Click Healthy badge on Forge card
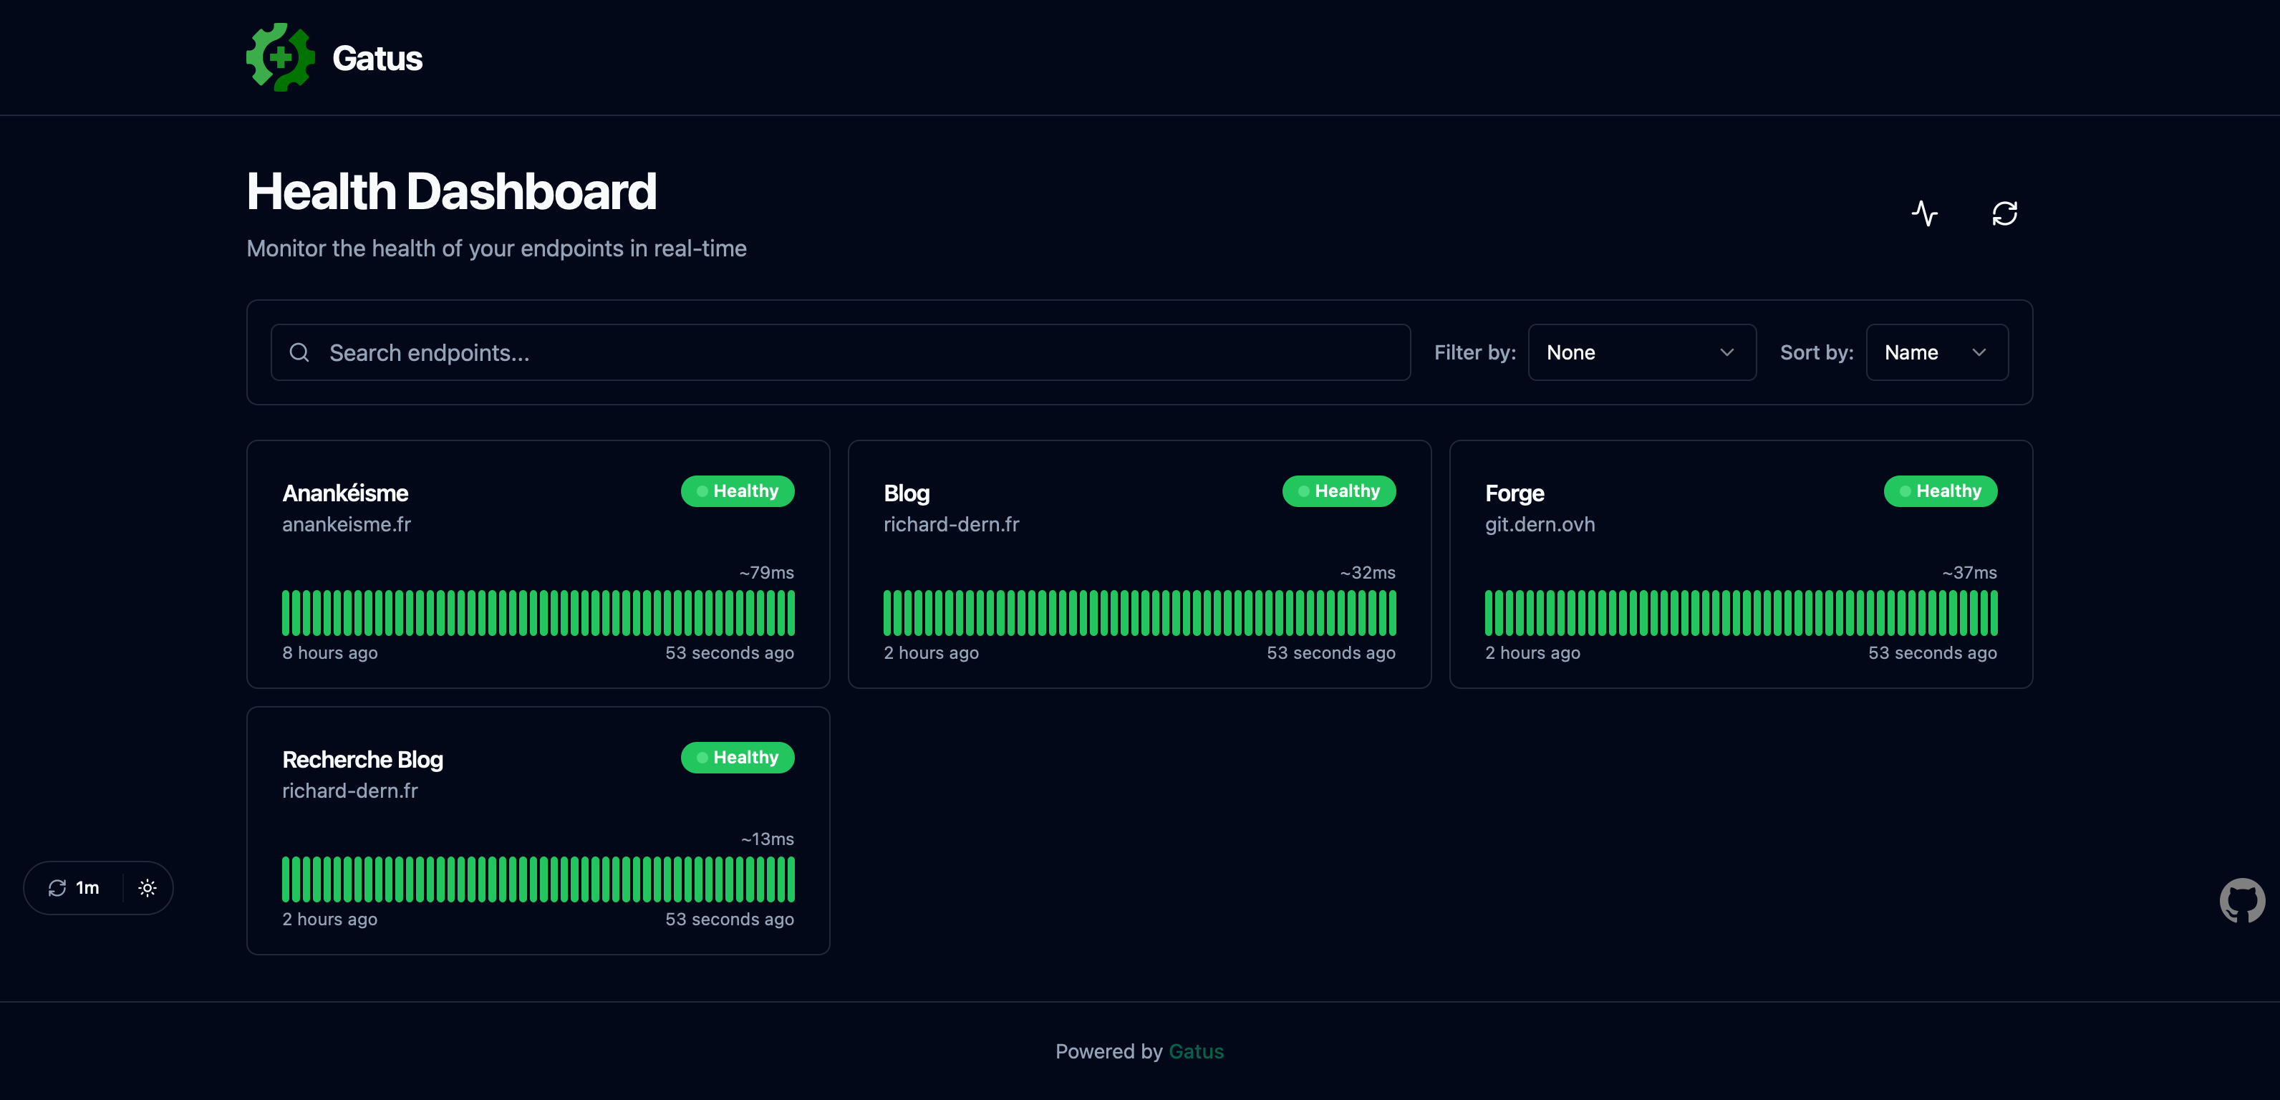The height and width of the screenshot is (1100, 2280). click(1939, 491)
